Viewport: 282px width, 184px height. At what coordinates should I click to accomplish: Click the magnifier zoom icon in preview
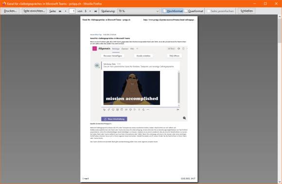coord(184,118)
